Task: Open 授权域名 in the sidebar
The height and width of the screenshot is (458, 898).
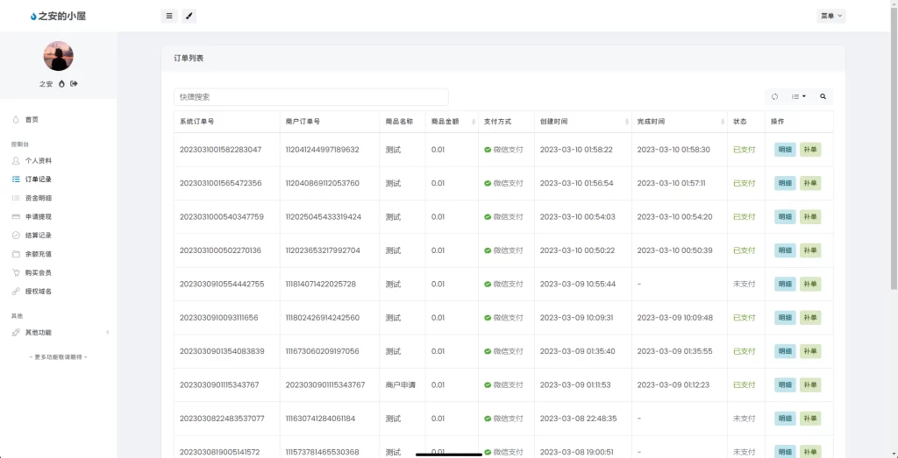Action: pos(59,292)
